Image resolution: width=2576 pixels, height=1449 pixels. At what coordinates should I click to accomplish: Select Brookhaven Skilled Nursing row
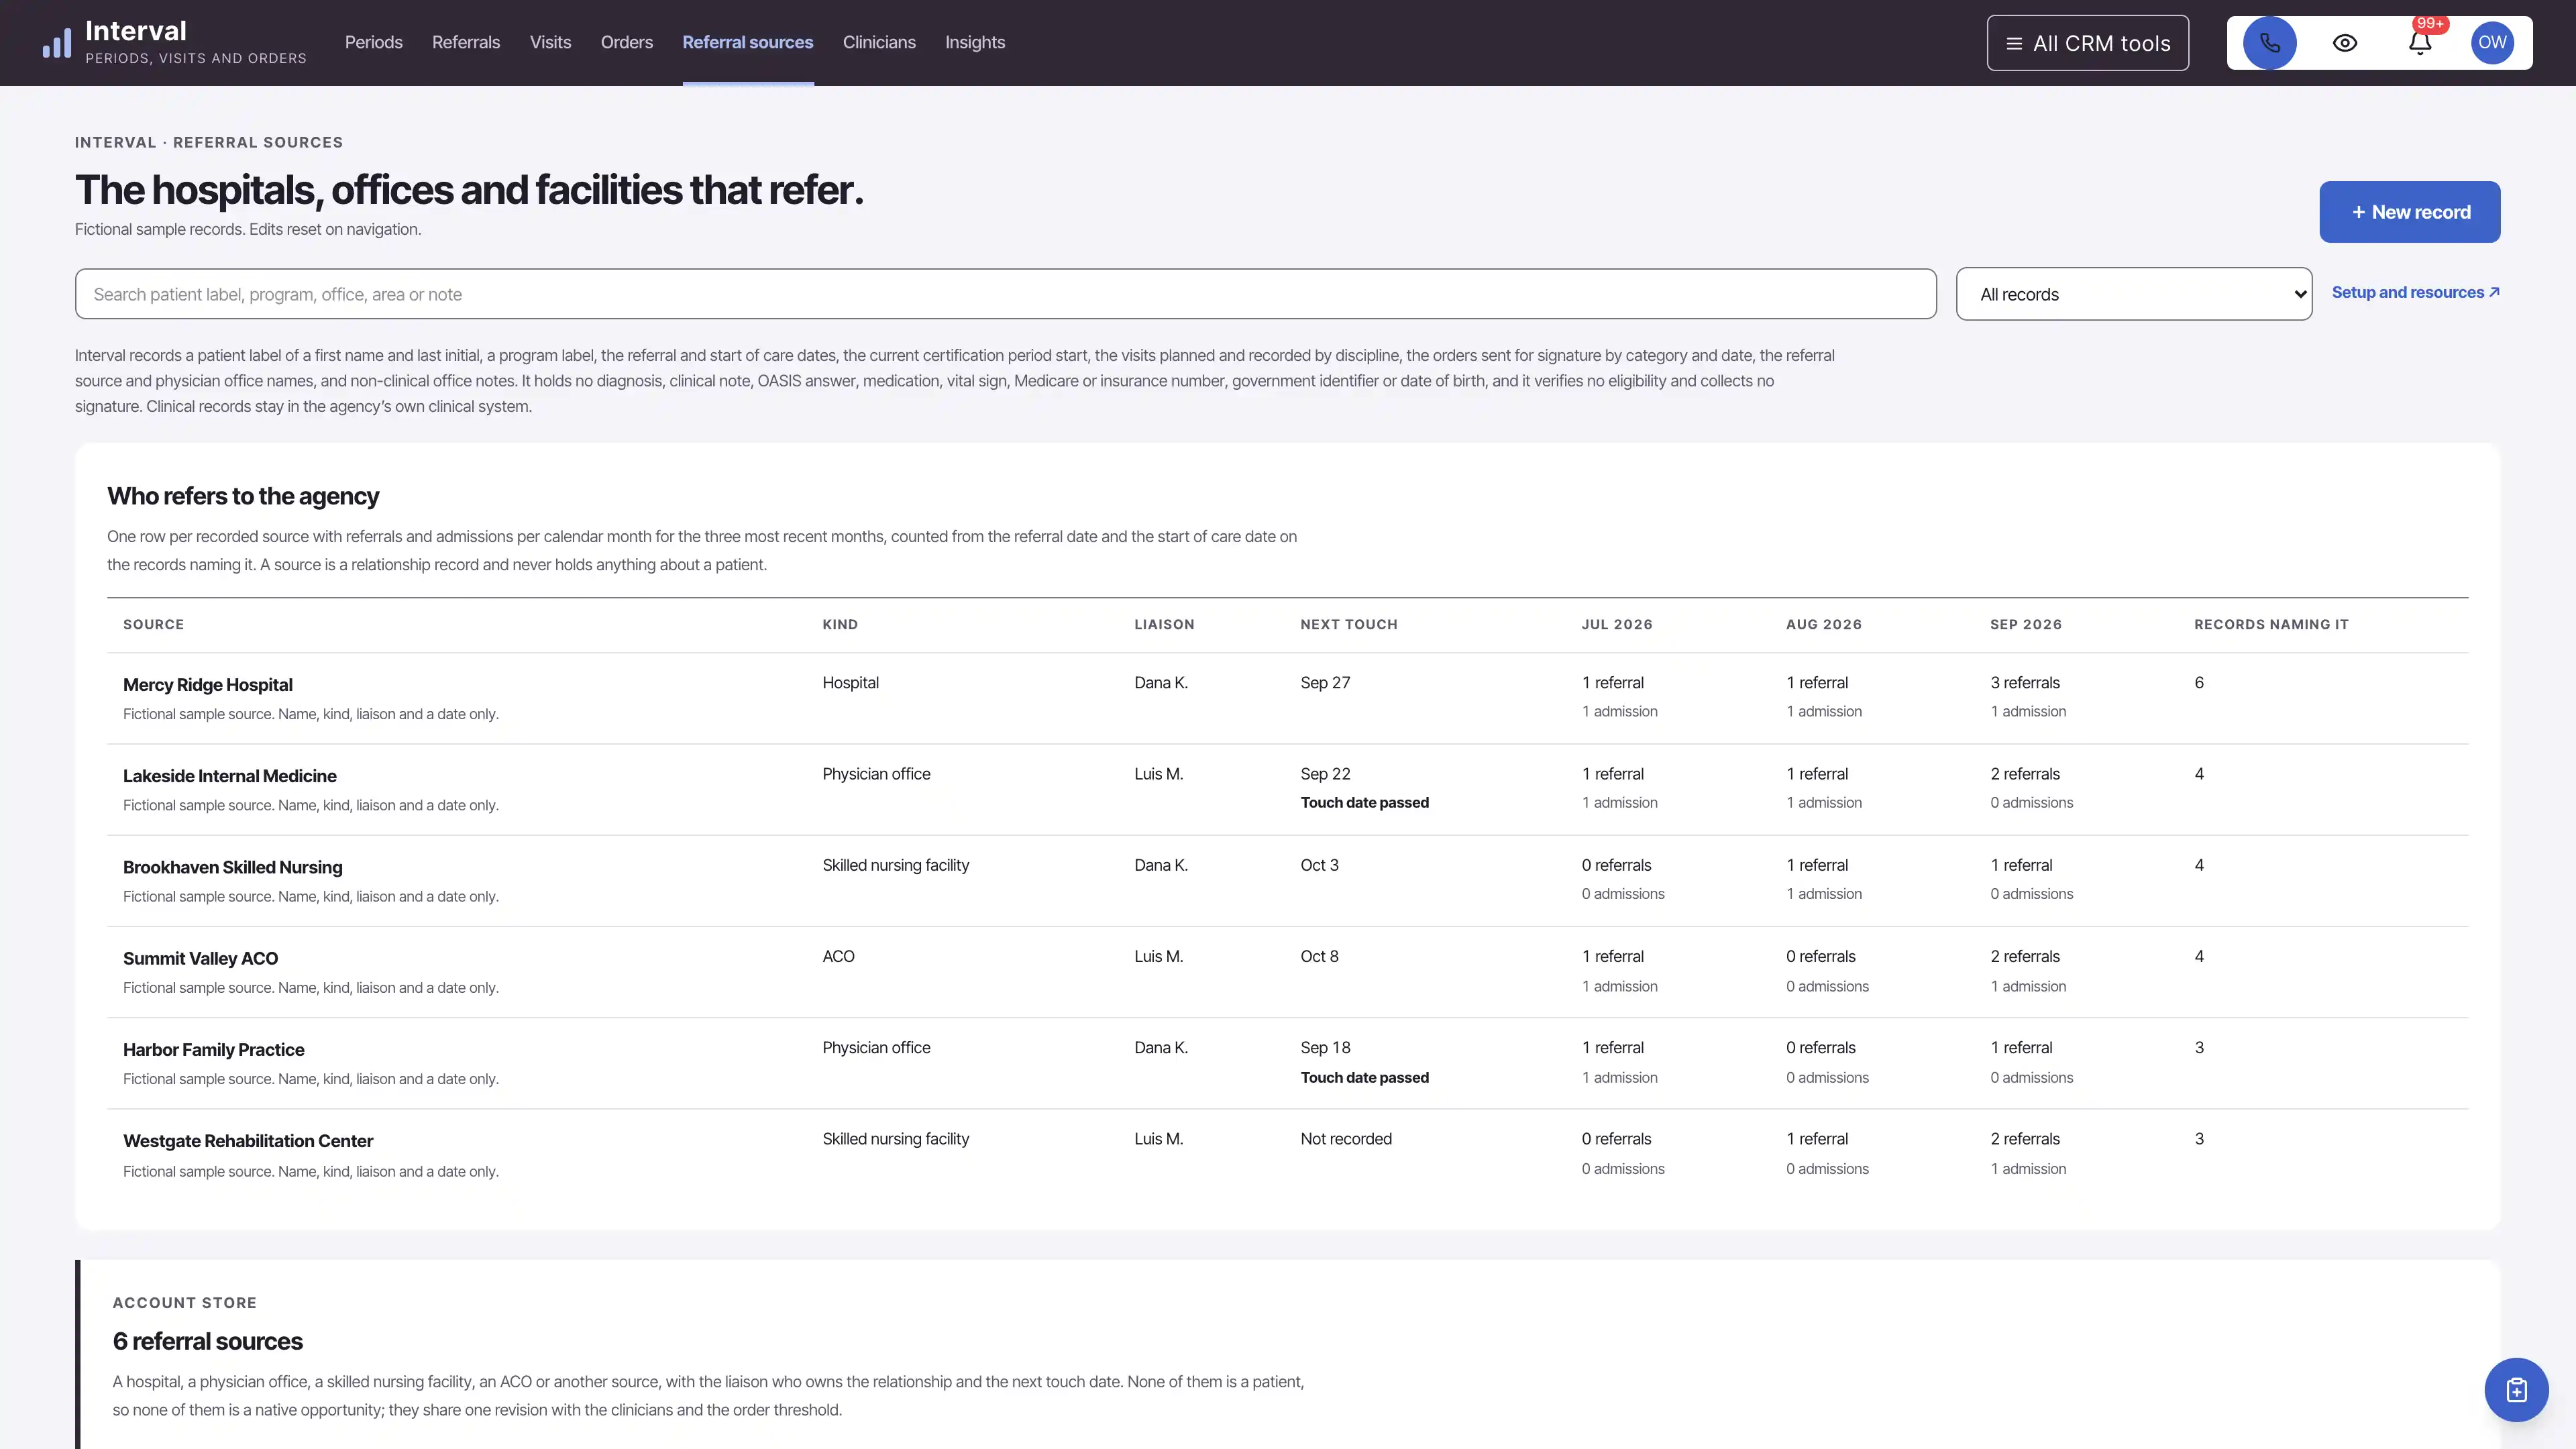click(x=1287, y=881)
